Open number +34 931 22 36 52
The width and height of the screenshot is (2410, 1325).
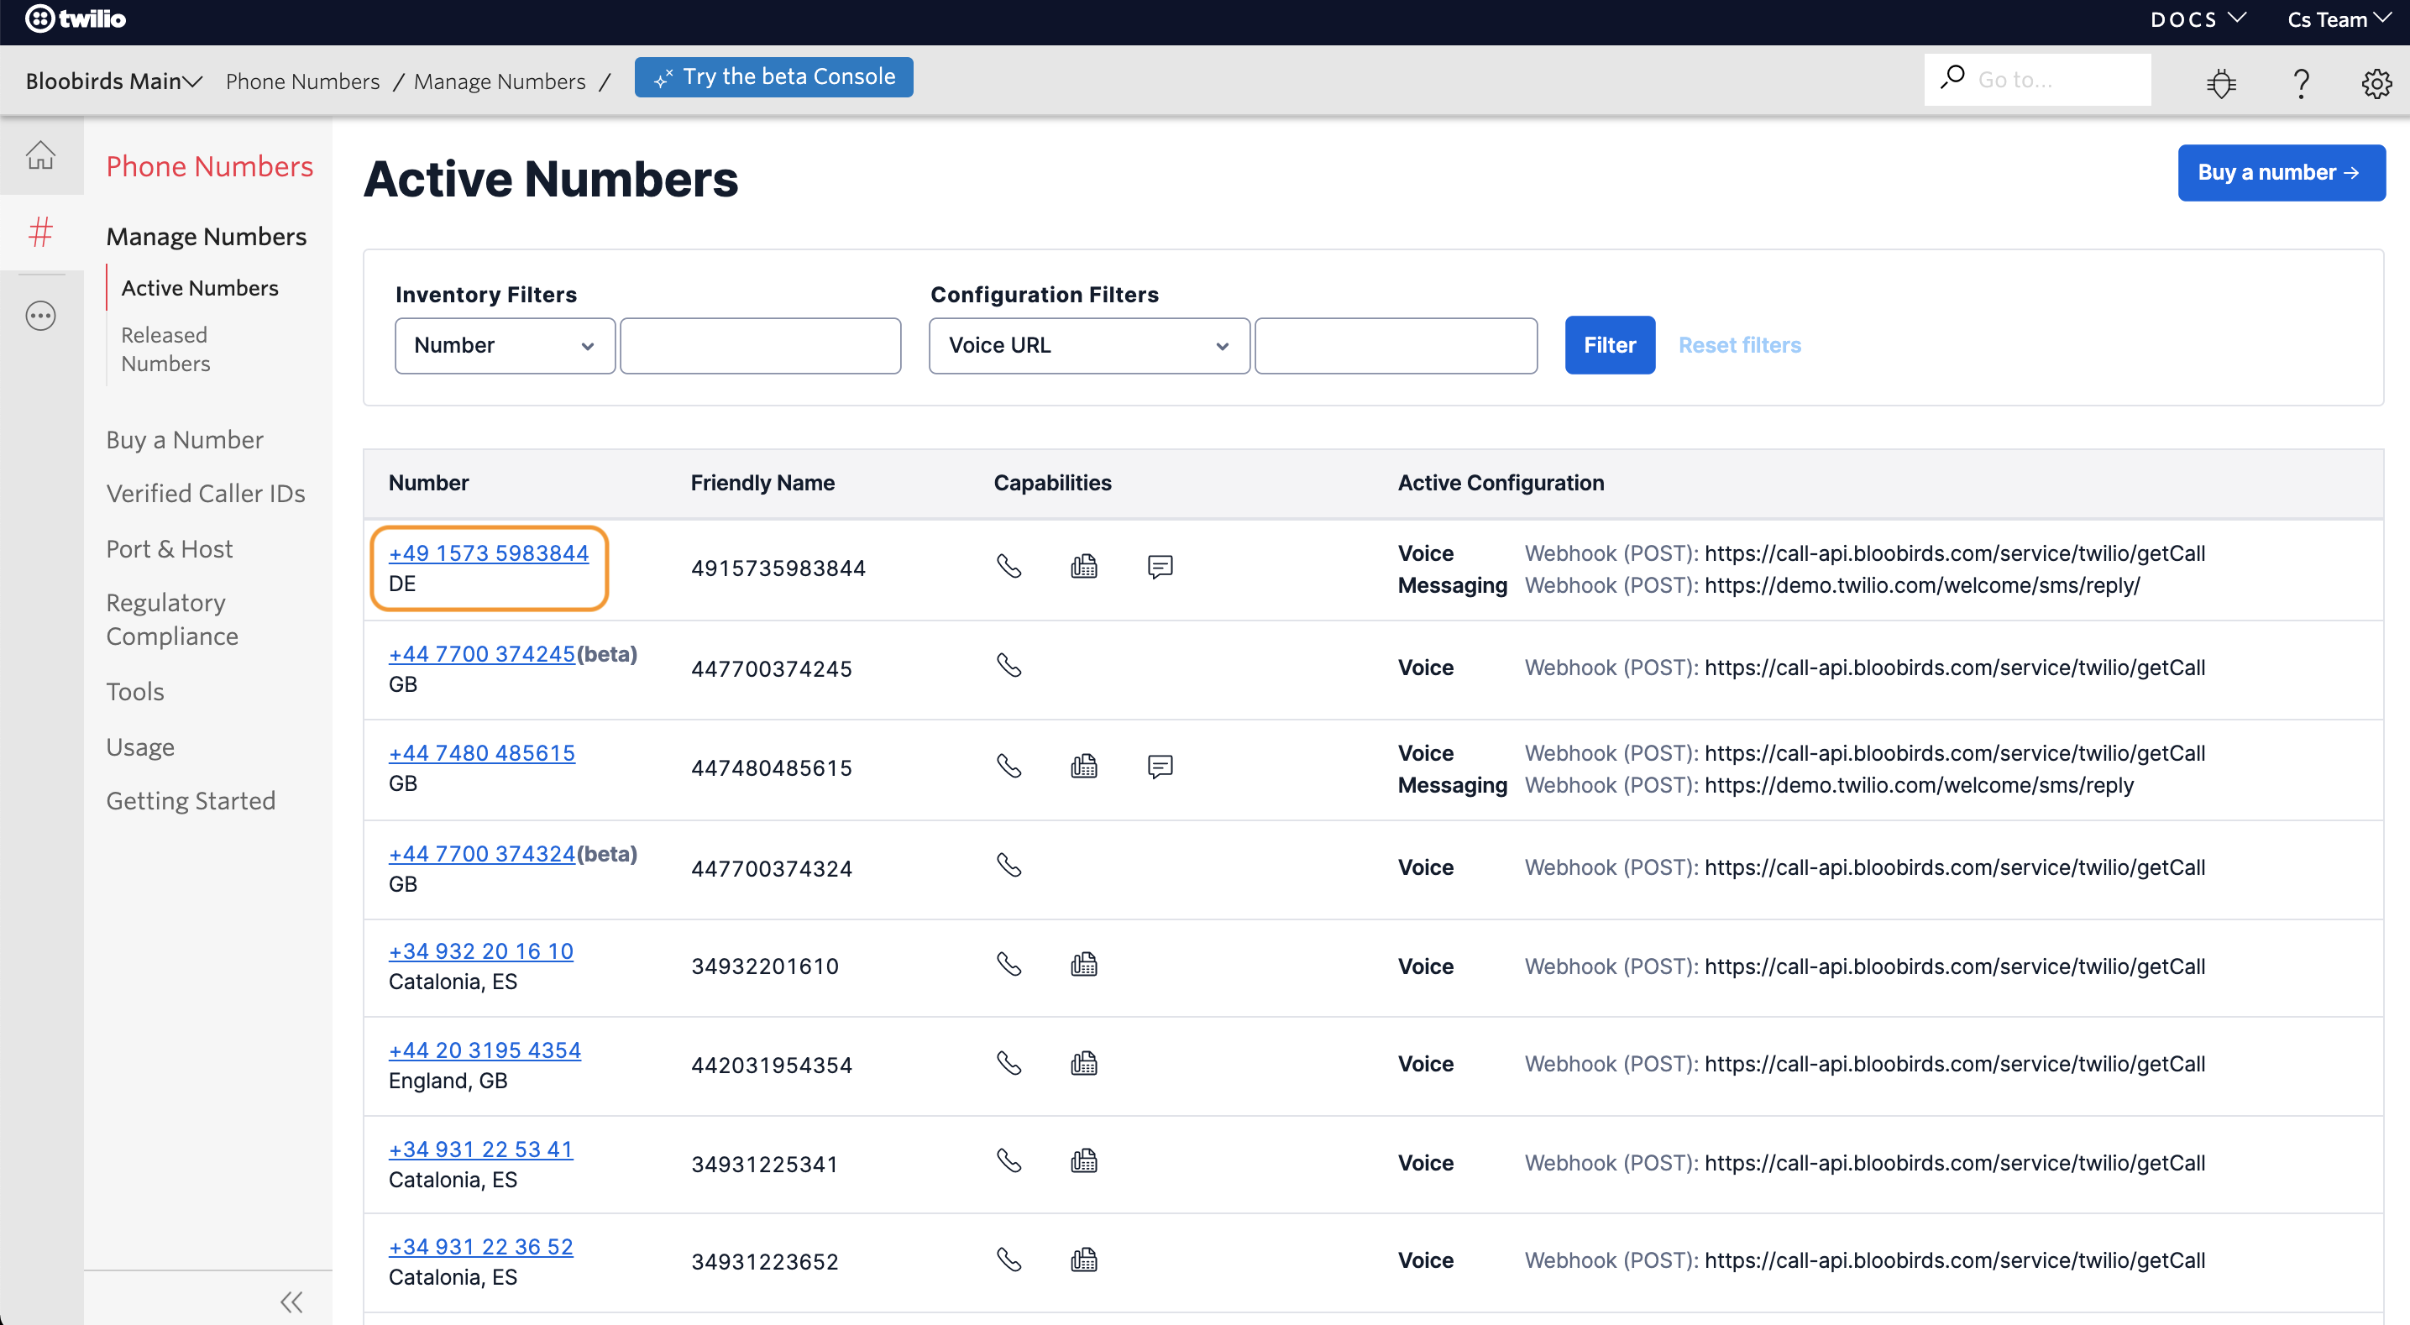click(x=481, y=1248)
